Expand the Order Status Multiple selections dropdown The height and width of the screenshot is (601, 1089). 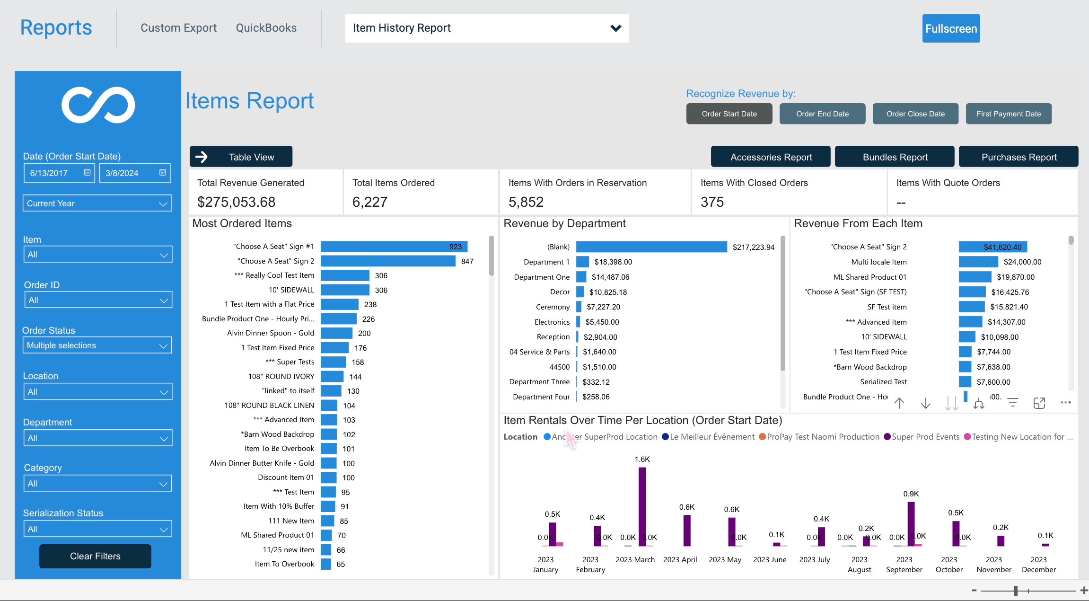(97, 345)
